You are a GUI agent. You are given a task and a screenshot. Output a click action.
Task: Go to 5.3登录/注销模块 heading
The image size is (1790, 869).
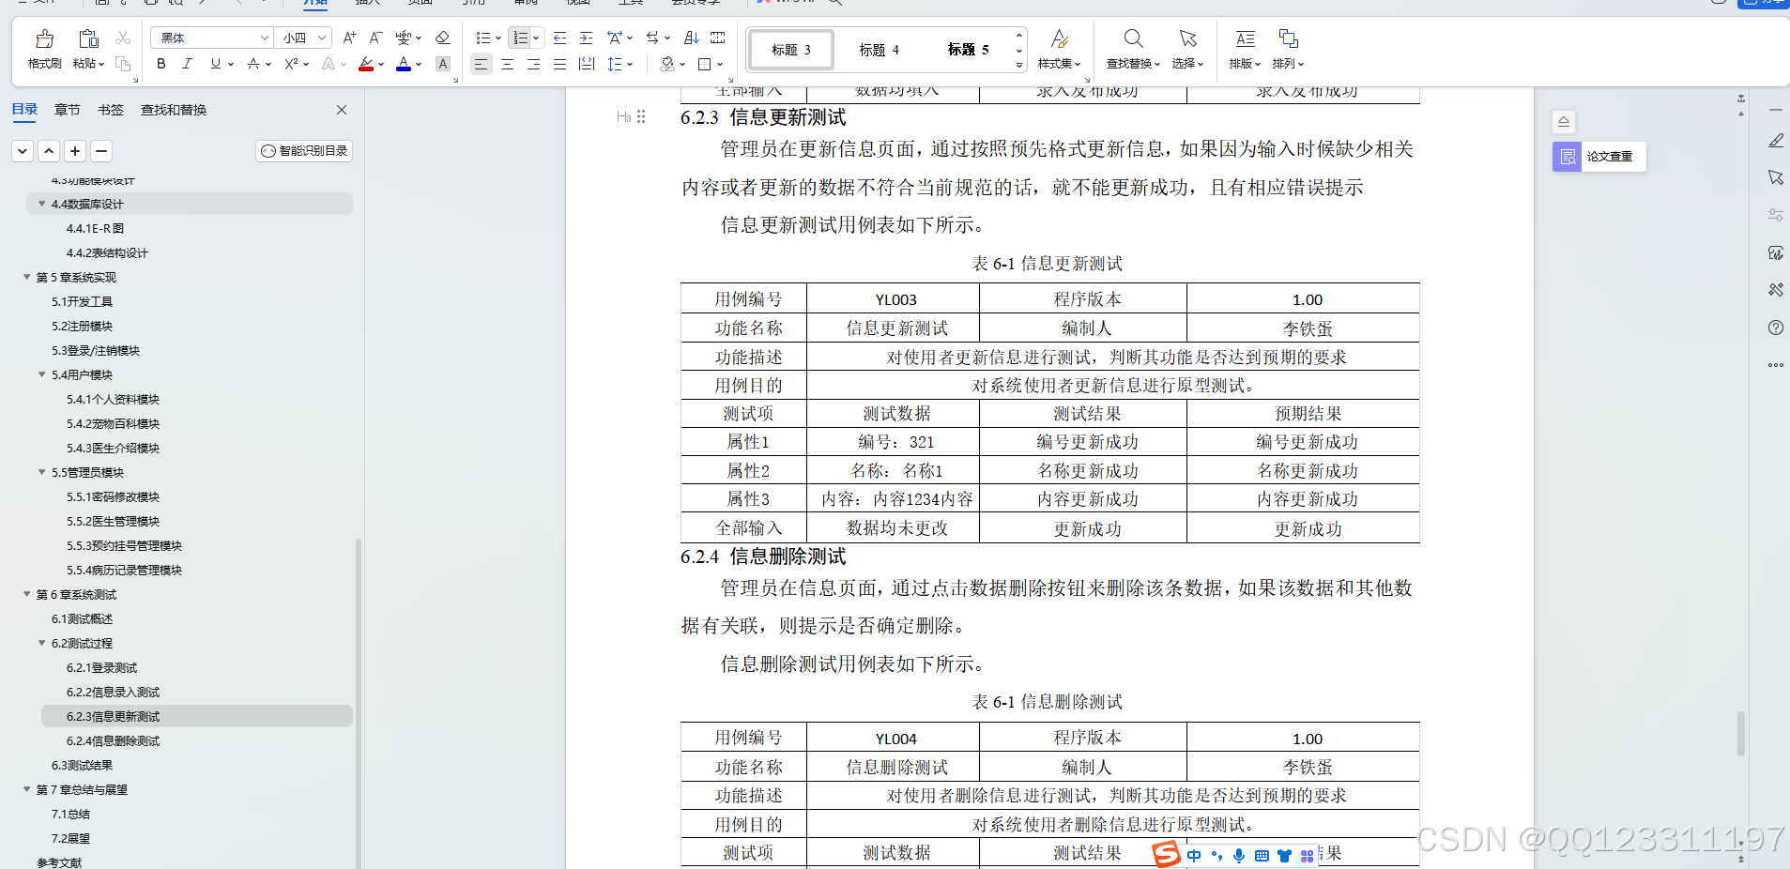tap(96, 350)
